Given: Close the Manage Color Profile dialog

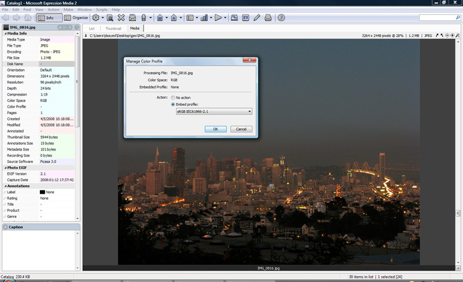Looking at the screenshot, I should pos(249,60).
